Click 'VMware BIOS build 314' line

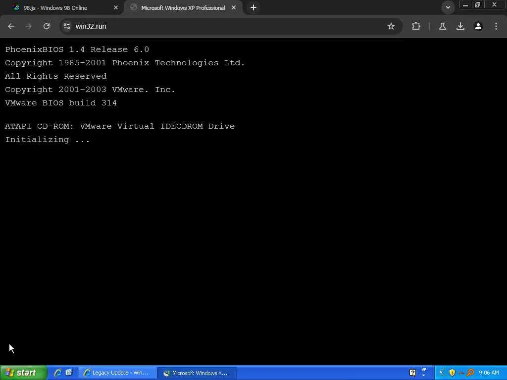click(61, 103)
